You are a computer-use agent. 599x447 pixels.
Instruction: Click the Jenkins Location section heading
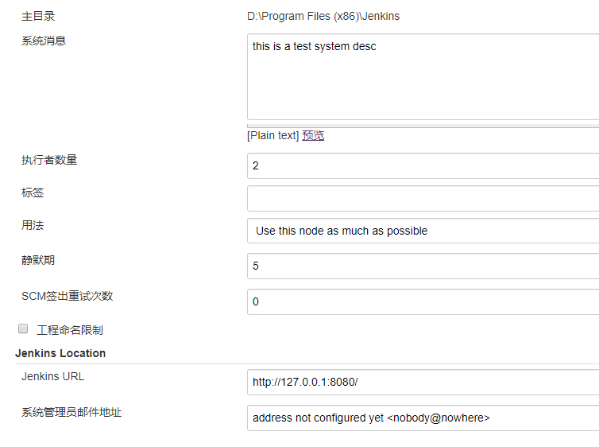[x=60, y=353]
